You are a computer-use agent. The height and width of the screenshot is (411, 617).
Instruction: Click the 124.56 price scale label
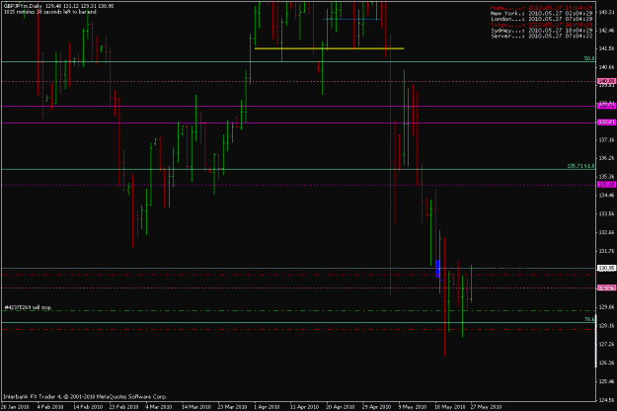pos(606,400)
